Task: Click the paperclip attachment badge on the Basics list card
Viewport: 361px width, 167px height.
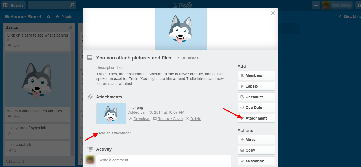Action: 17,117
